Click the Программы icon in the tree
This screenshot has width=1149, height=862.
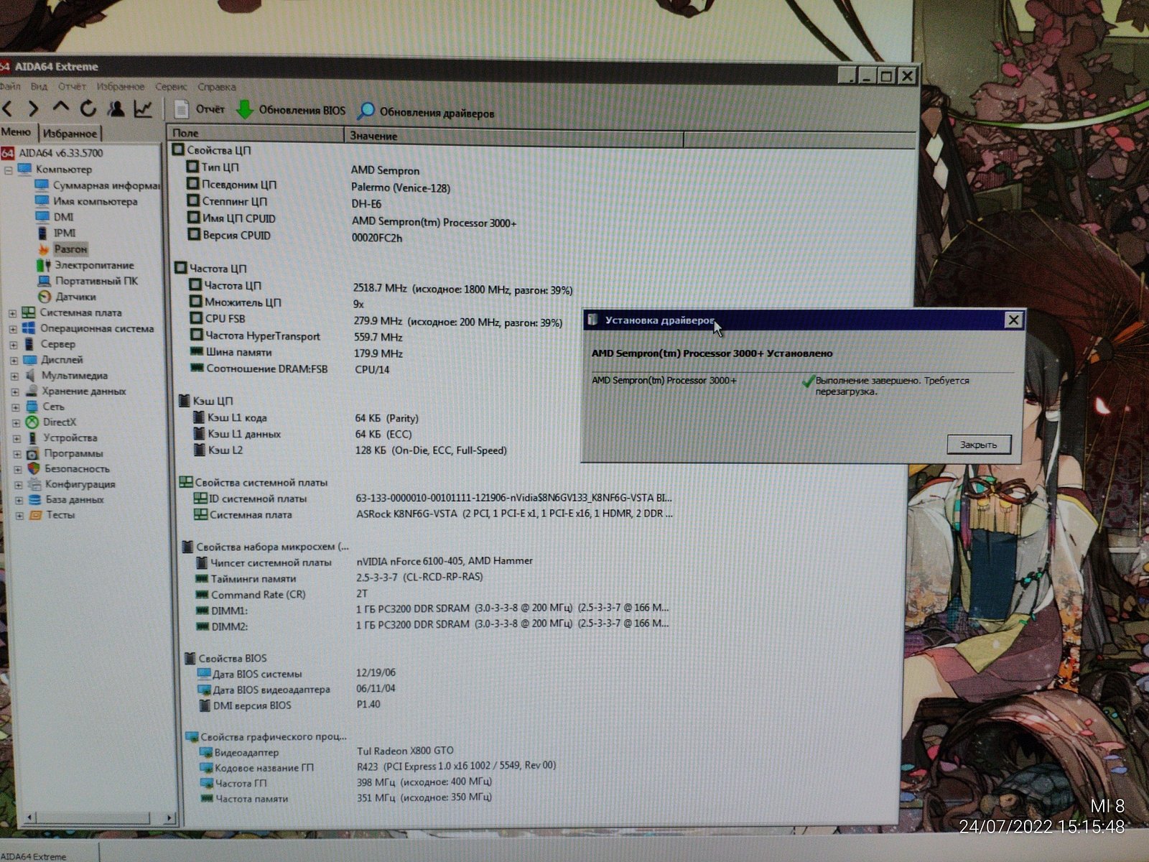point(32,454)
